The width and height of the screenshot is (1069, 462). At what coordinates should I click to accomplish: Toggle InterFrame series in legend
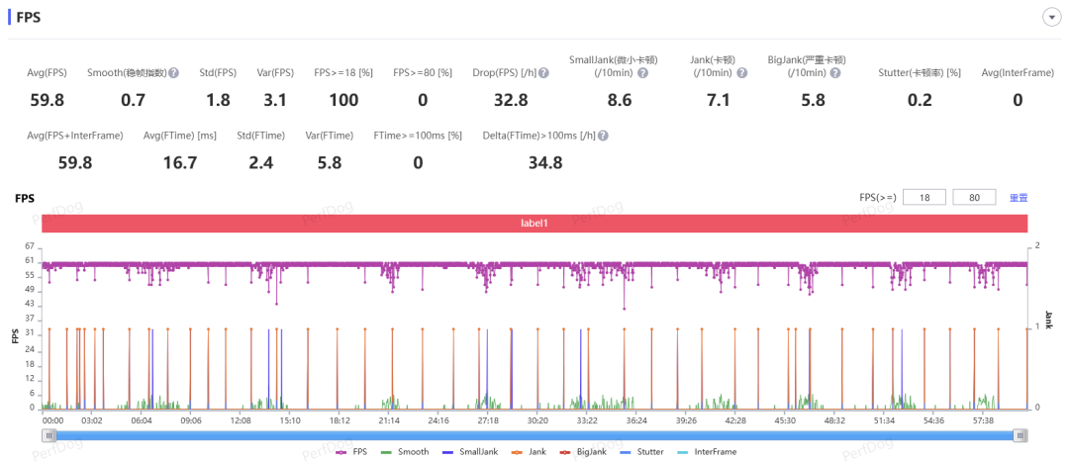[x=708, y=452]
